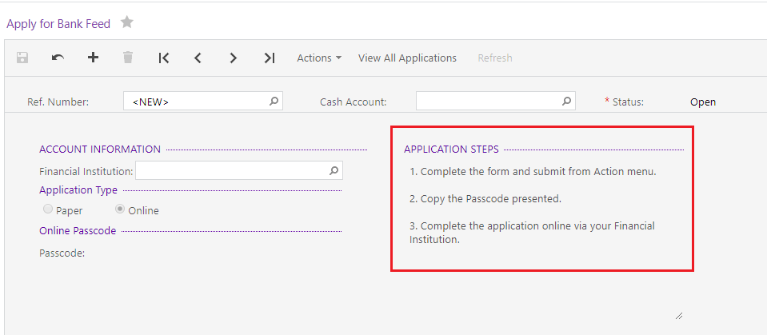
Task: Mark Apply for Bank Feed as favorite star
Action: pyautogui.click(x=127, y=22)
